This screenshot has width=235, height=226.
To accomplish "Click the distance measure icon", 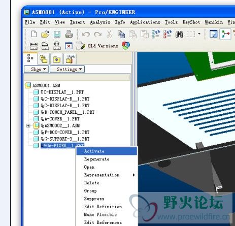I will pyautogui.click(x=33, y=46).
